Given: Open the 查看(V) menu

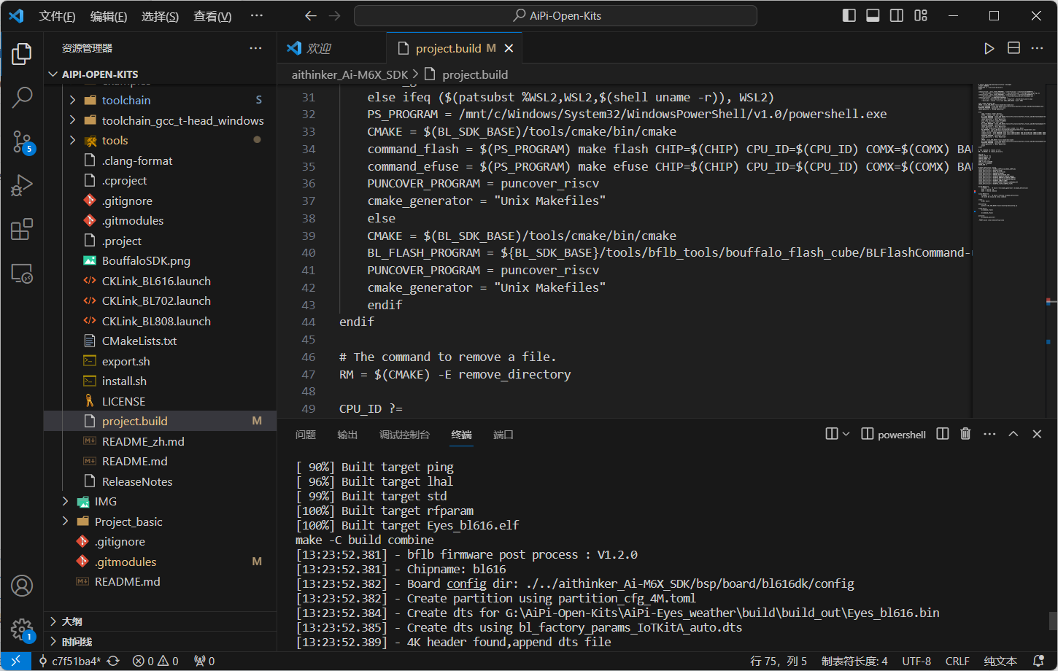Looking at the screenshot, I should (212, 16).
